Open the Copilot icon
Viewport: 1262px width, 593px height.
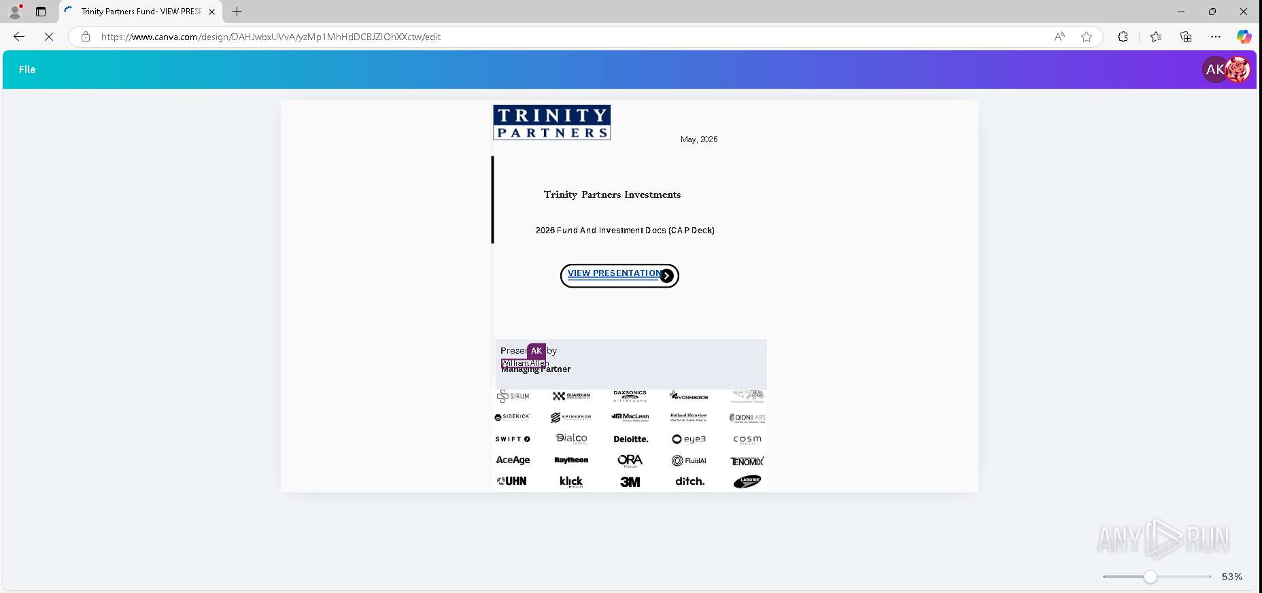1244,37
